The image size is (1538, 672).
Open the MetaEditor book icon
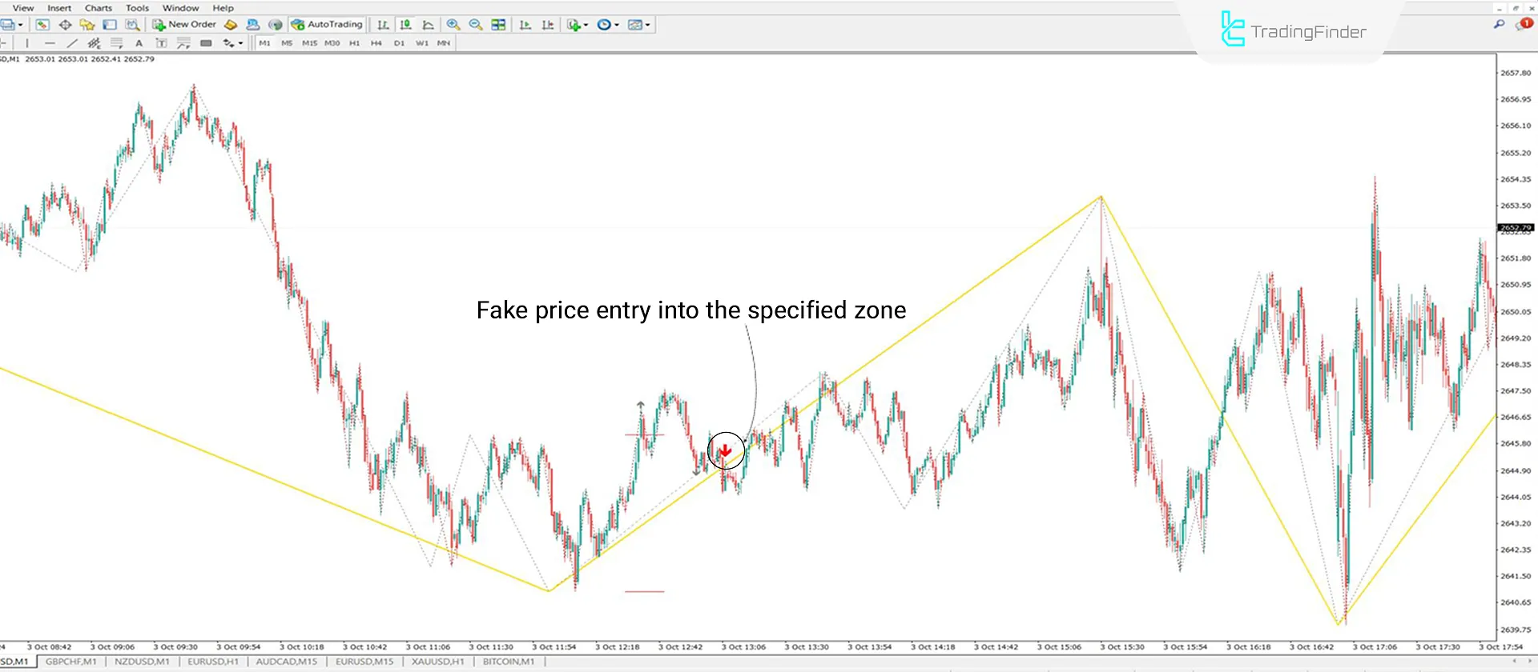[x=231, y=25]
